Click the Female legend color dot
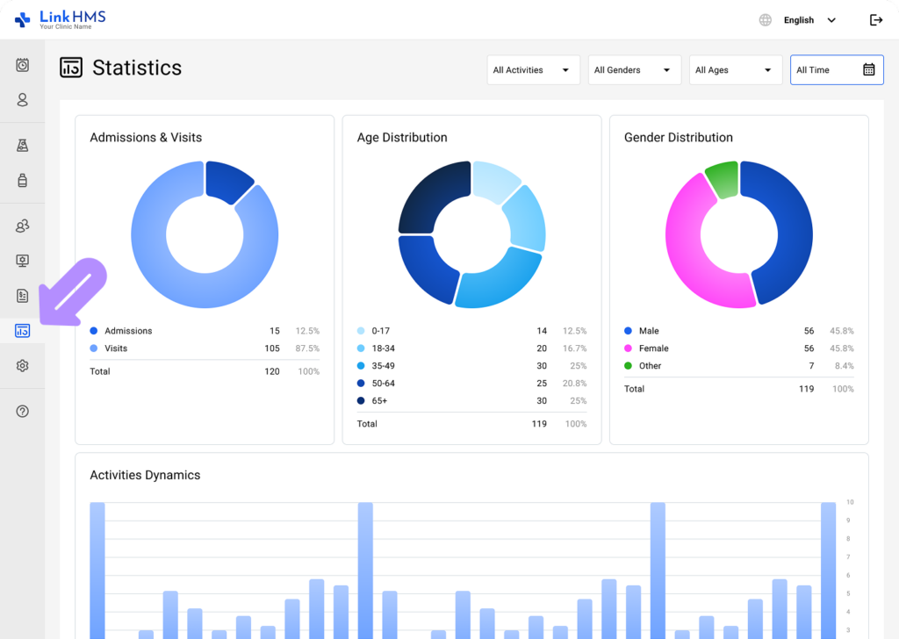This screenshot has width=899, height=639. coord(628,348)
